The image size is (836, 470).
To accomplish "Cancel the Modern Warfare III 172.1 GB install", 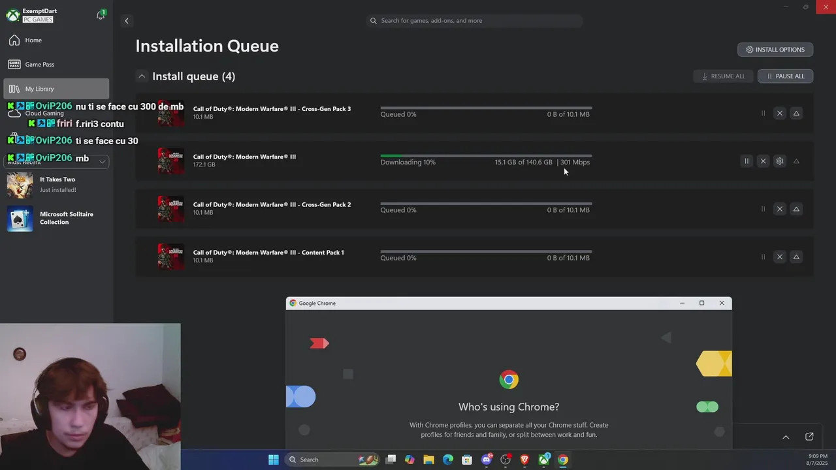I will click(763, 161).
